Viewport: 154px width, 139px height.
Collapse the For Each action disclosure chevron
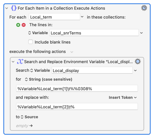7,8
